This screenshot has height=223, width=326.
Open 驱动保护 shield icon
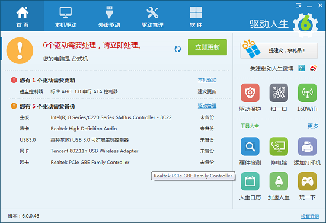250,93
